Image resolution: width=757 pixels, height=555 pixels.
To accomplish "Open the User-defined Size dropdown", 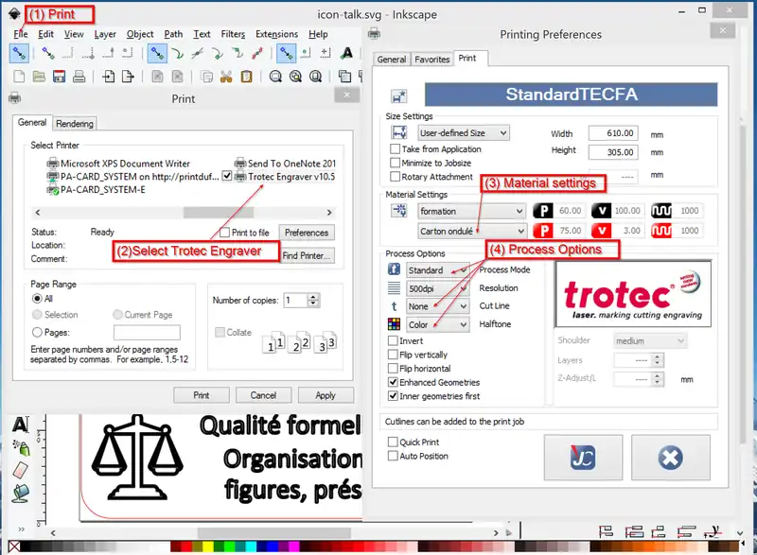I will [463, 133].
